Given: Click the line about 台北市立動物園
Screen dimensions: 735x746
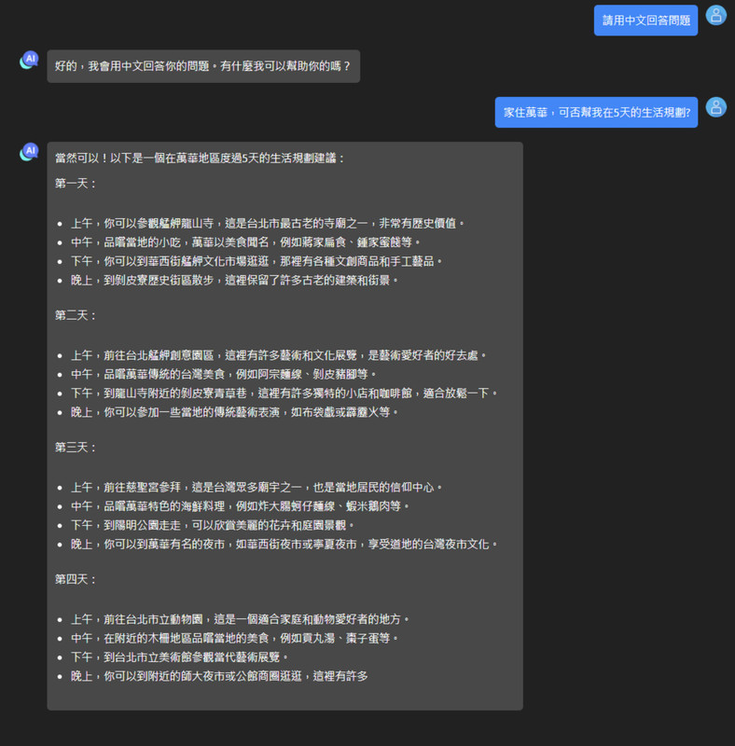Looking at the screenshot, I should 241,619.
